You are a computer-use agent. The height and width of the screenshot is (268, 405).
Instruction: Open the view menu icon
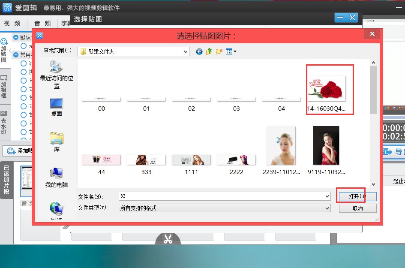[231, 51]
